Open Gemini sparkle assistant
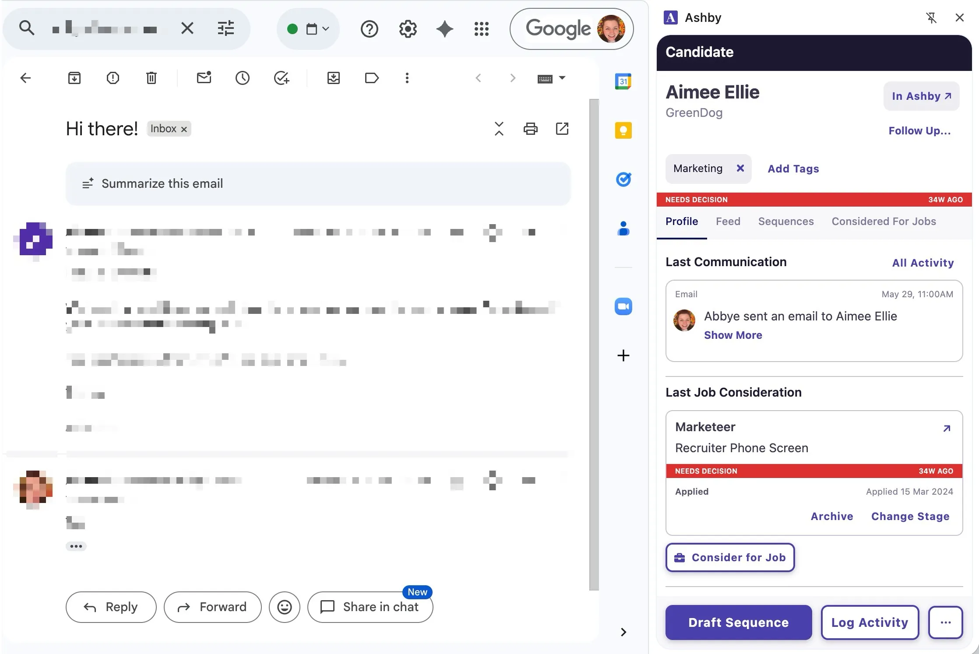Screen dimensions: 979x654 445,29
